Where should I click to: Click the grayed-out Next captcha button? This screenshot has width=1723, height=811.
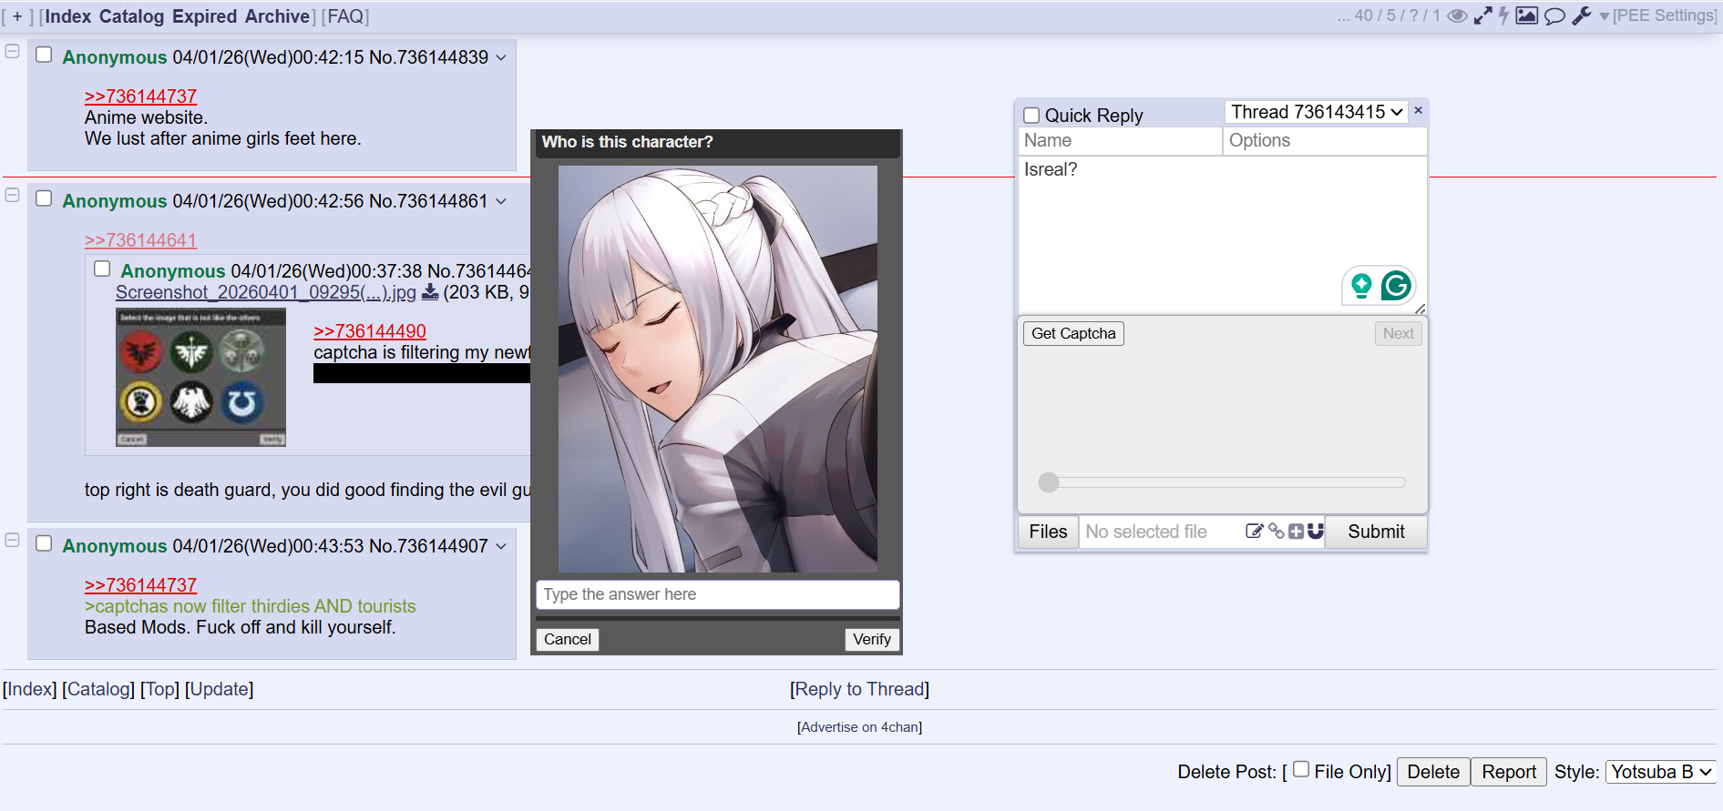[1398, 333]
